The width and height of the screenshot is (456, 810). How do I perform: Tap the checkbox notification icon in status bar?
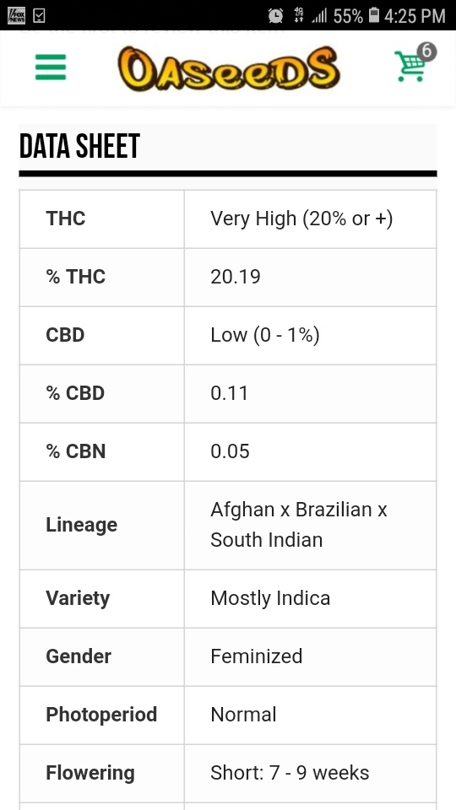coord(40,16)
